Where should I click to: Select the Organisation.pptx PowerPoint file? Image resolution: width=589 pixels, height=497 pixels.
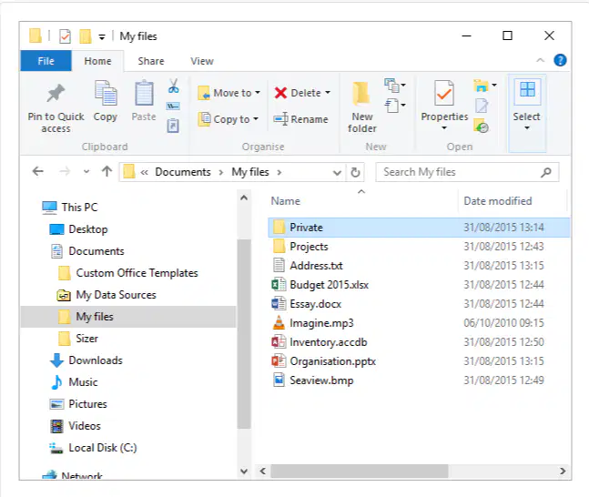(323, 361)
